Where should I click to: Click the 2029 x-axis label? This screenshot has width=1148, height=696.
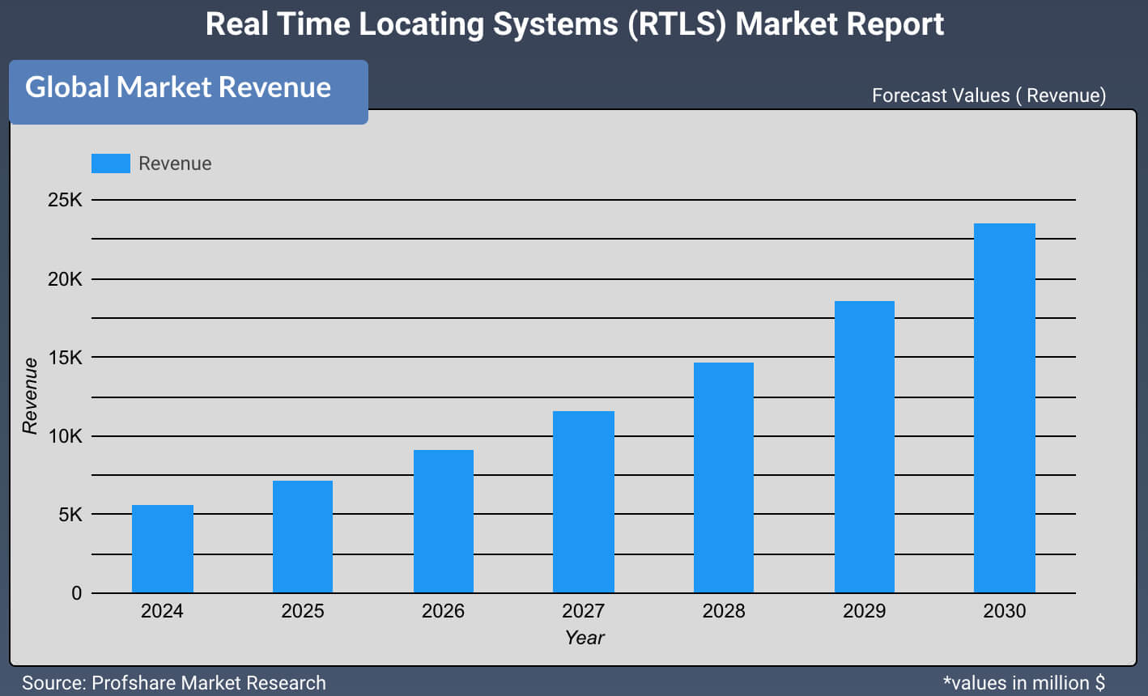[864, 611]
